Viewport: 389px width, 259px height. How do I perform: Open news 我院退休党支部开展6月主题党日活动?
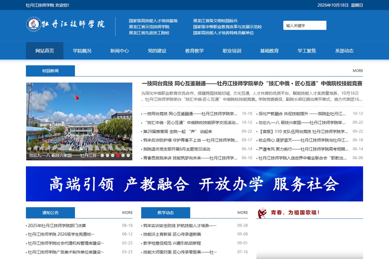point(177,149)
